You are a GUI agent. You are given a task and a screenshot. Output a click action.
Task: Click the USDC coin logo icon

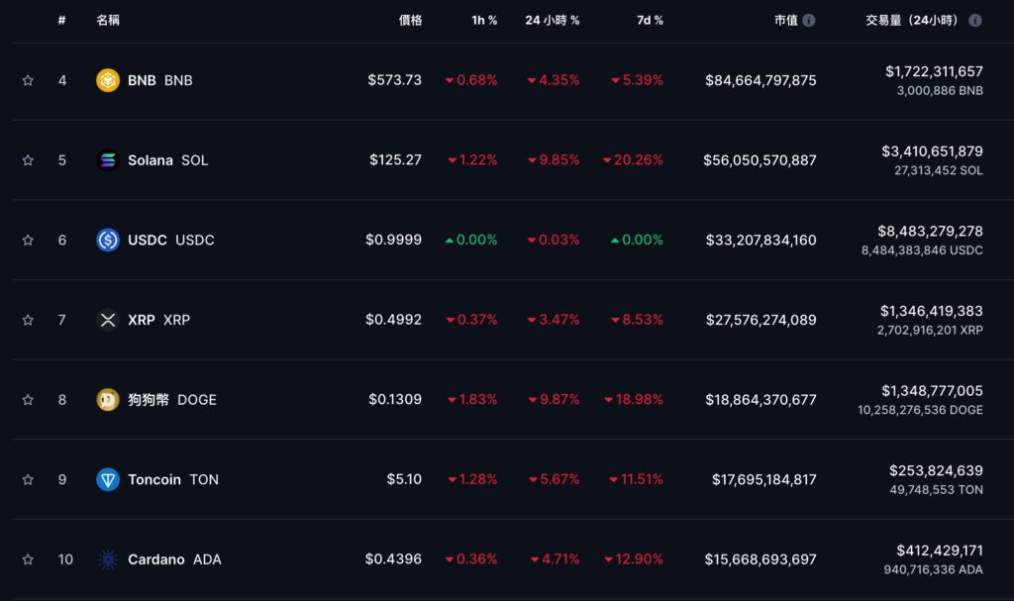click(108, 240)
